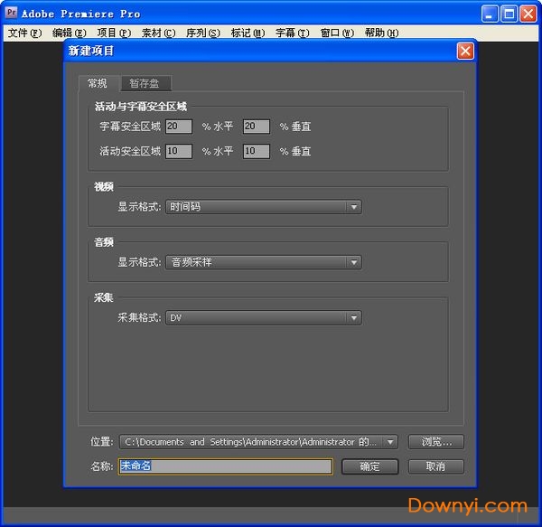Screen dimensions: 542x527
Task: Open the 窗口(W) menu
Action: pyautogui.click(x=337, y=33)
